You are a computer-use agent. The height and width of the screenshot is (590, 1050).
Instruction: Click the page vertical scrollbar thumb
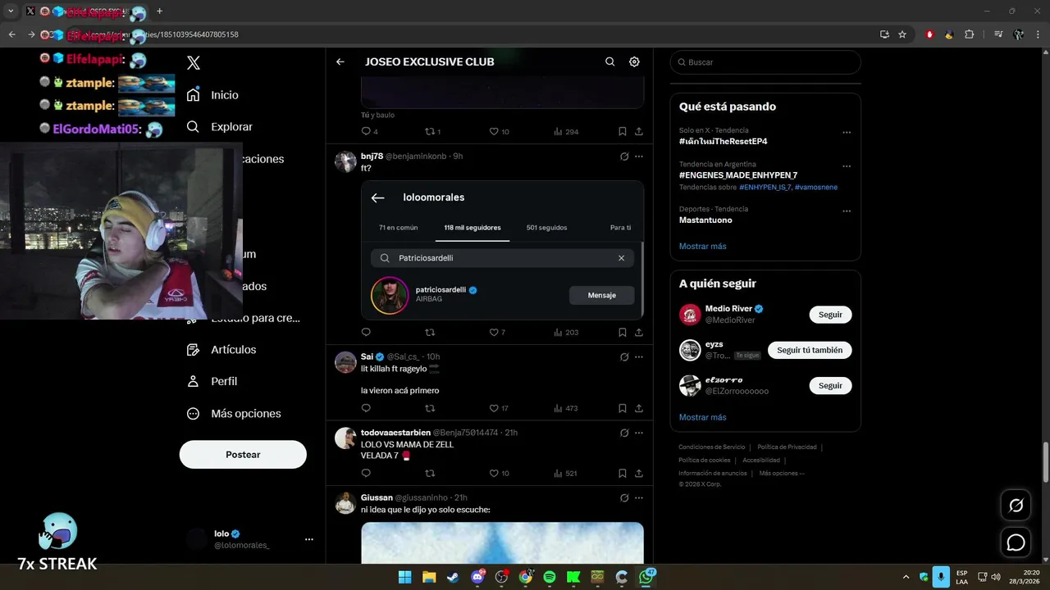(1045, 461)
